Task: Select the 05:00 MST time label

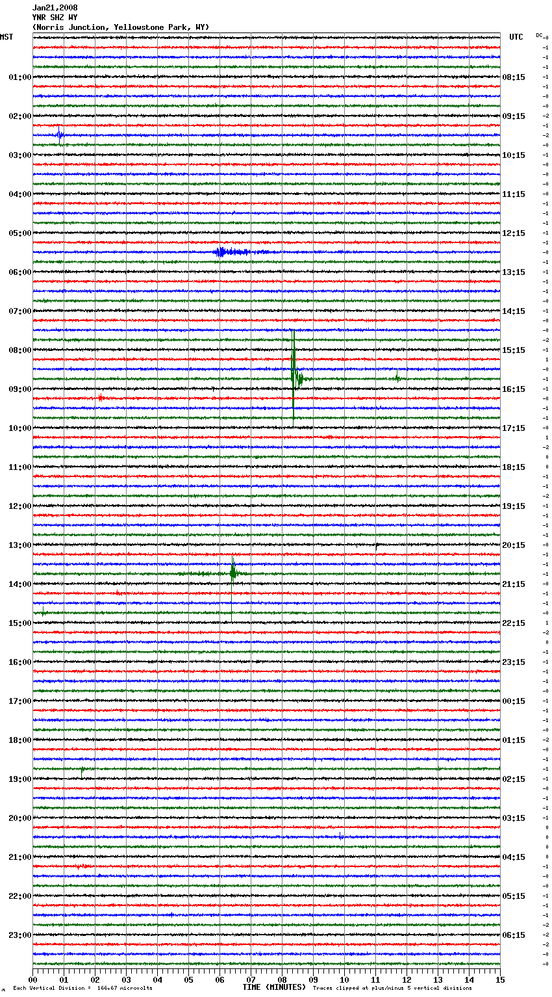Action: (x=20, y=233)
